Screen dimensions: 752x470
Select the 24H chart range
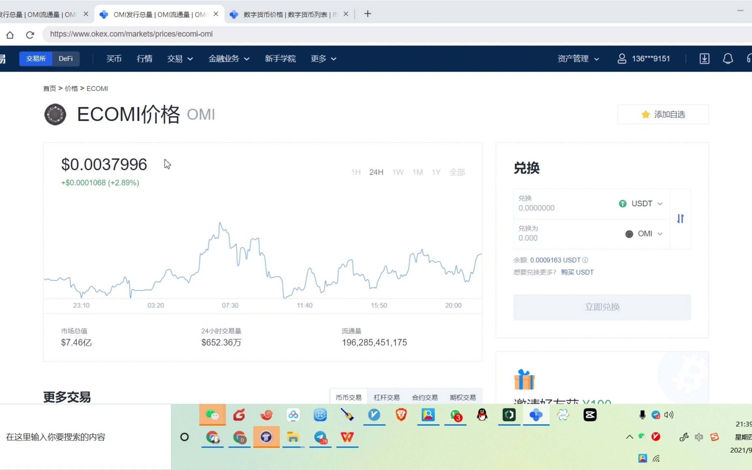coord(376,172)
